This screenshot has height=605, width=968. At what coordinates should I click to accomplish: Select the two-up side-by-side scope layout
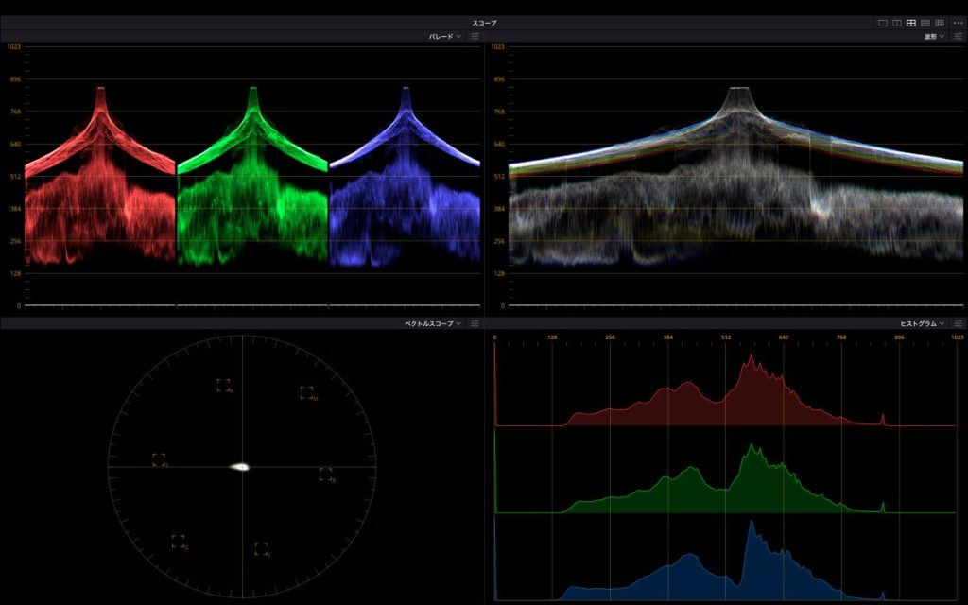897,23
